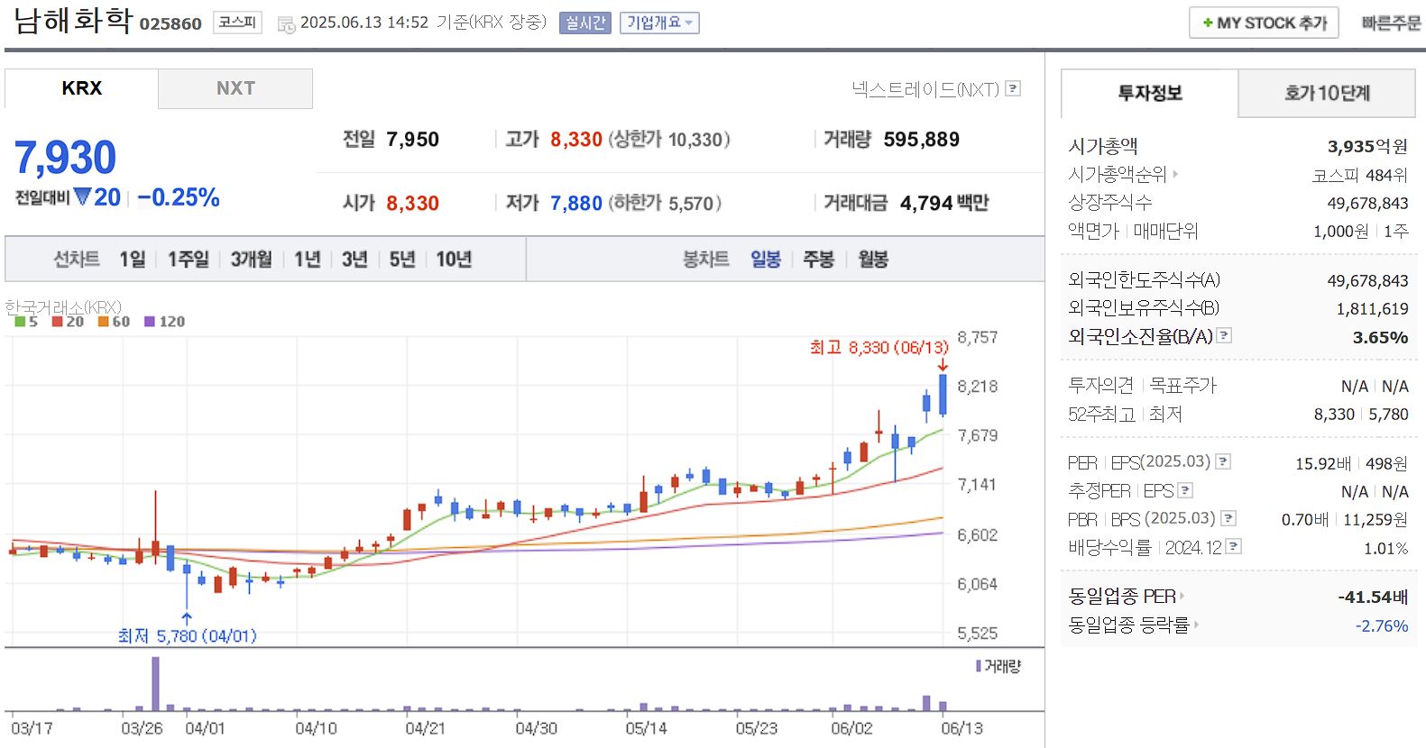Click the 코스피 market badge
The image size is (1426, 748).
point(237,23)
